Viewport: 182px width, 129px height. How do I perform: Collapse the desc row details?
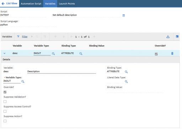pos(5,53)
